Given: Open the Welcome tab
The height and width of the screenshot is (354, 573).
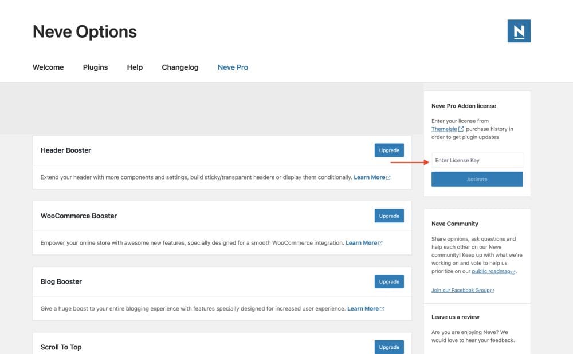Looking at the screenshot, I should pos(48,67).
